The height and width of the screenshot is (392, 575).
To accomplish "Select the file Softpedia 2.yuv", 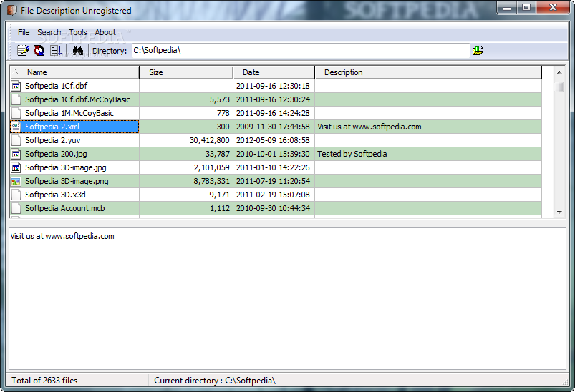I will pos(53,140).
